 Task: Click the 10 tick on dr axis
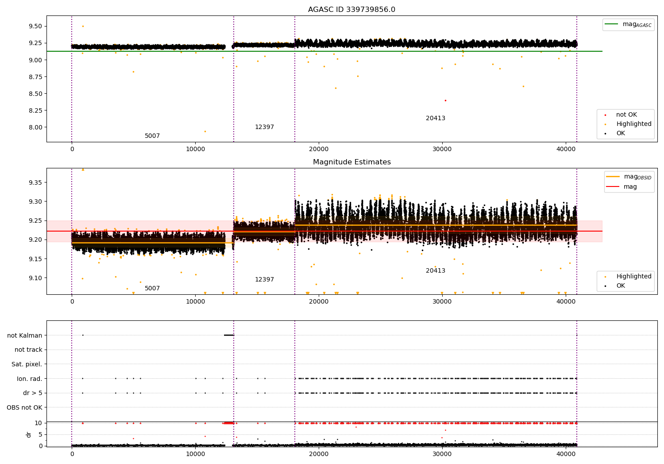click(x=39, y=423)
